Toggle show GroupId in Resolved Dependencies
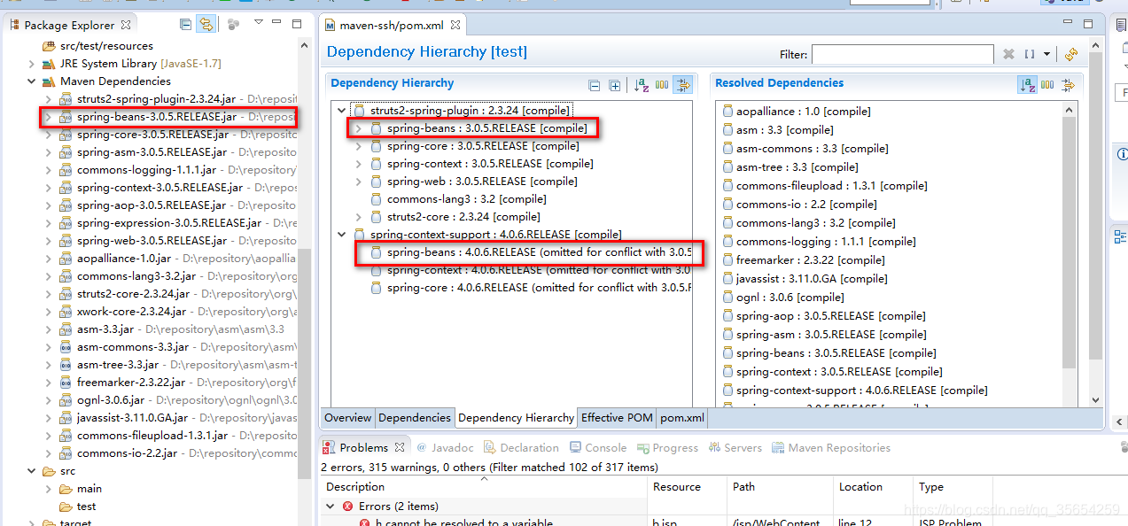 click(x=1047, y=85)
